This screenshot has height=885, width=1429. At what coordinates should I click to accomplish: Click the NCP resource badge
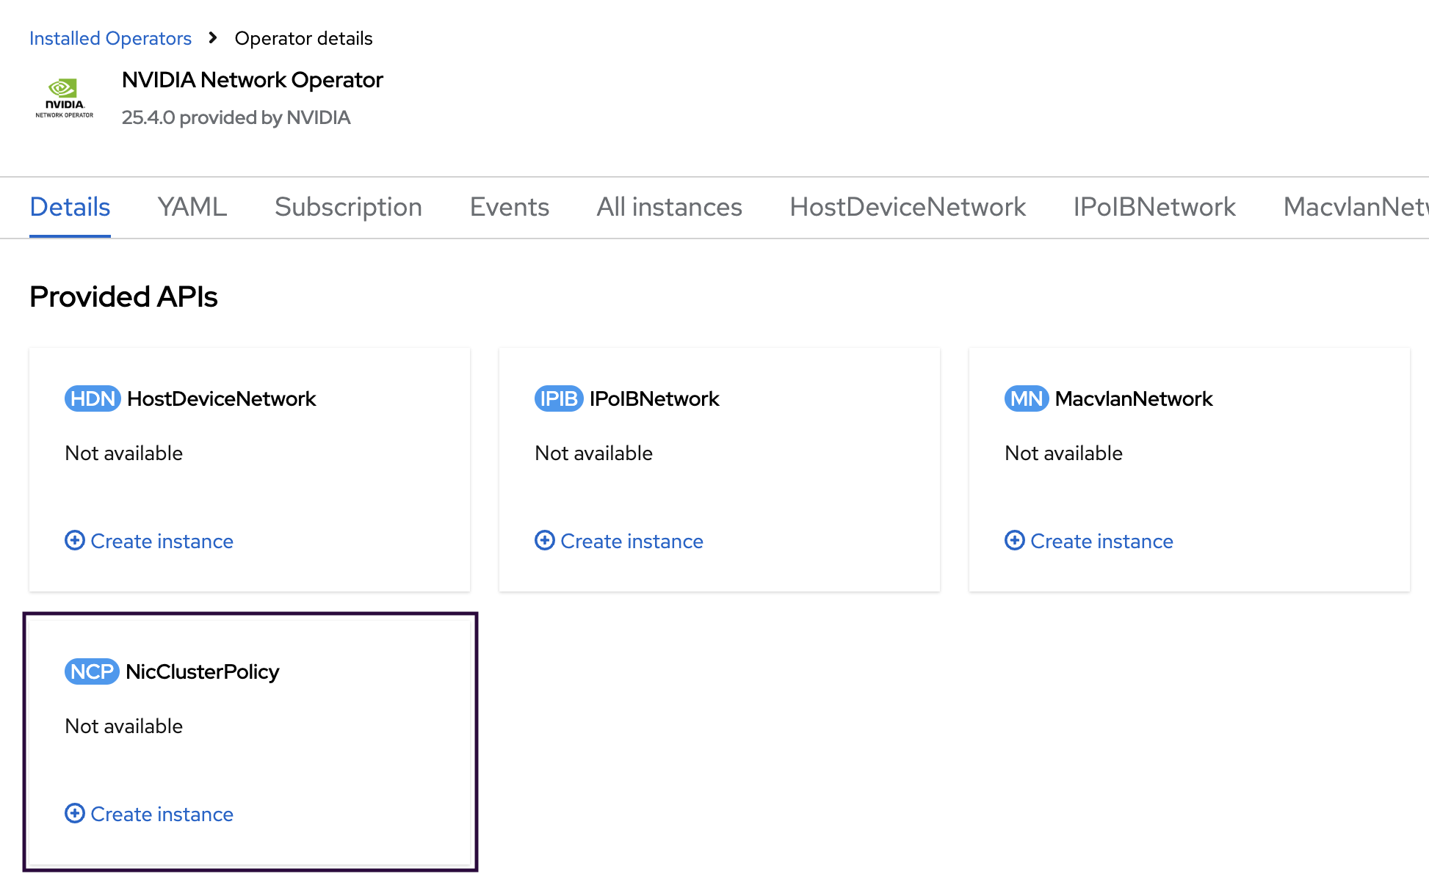point(92,671)
